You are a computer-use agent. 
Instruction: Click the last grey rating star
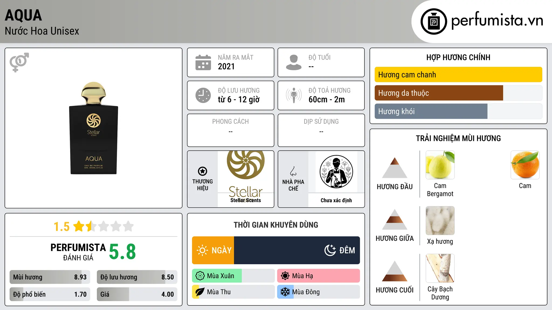click(x=128, y=226)
